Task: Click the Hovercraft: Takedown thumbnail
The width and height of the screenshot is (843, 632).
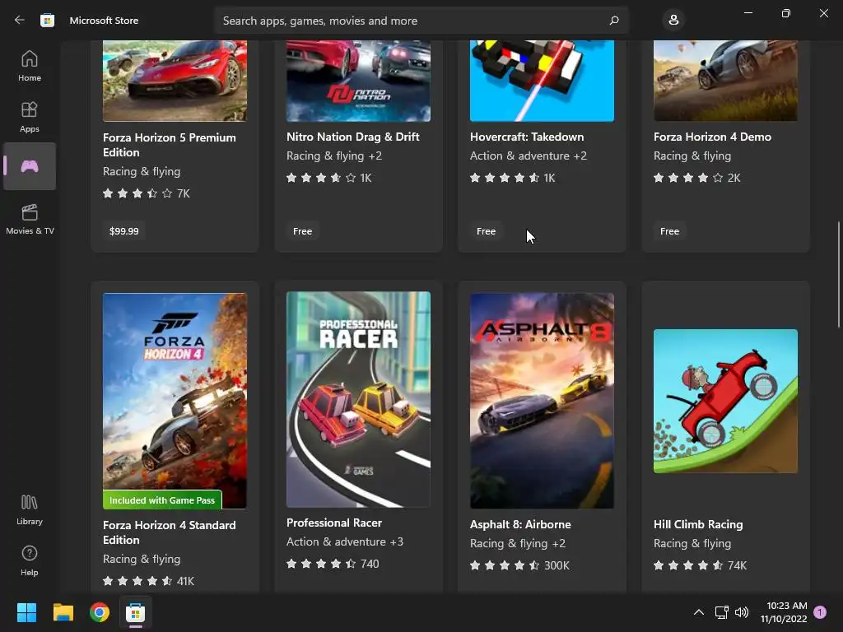Action: (x=542, y=81)
